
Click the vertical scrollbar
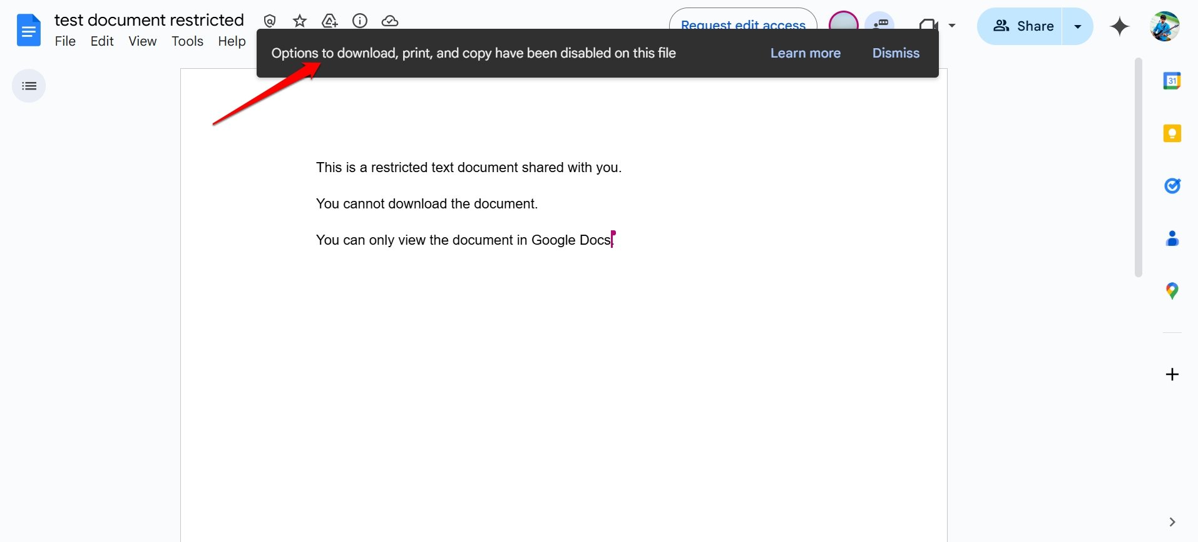point(1139,167)
